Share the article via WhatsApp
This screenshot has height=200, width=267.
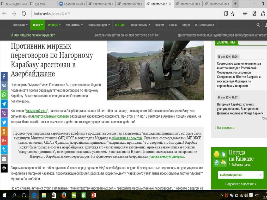coord(4,95)
